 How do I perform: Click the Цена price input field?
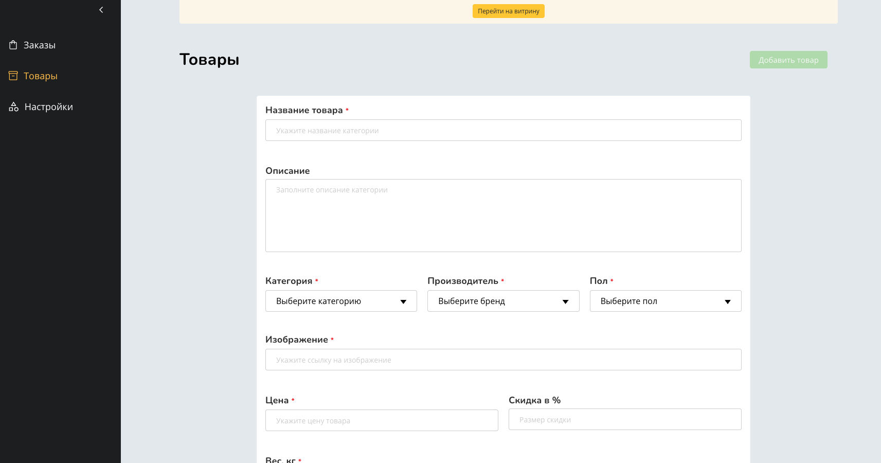coord(382,420)
